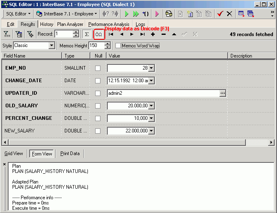The width and height of the screenshot is (277, 213).
Task: Start the pink debug arrow icon
Action: [157, 14]
